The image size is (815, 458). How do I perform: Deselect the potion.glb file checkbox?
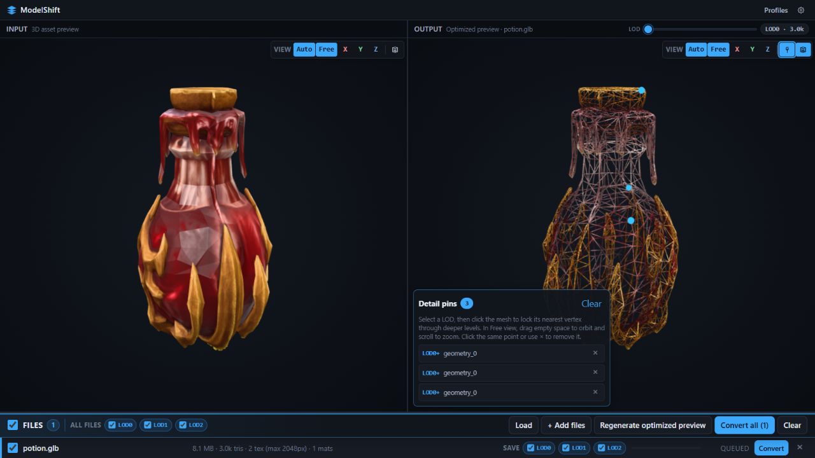coord(13,448)
